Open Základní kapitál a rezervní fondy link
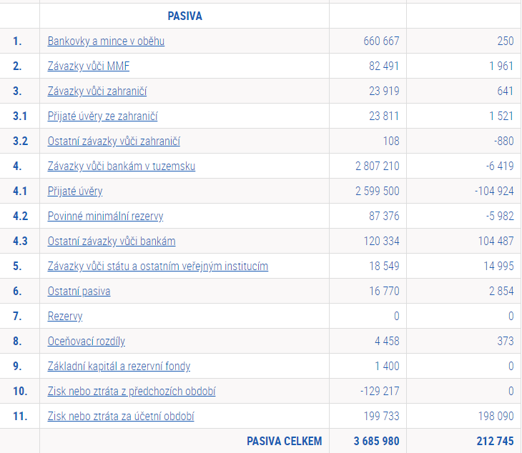Screen dimensions: 522x453 119,367
